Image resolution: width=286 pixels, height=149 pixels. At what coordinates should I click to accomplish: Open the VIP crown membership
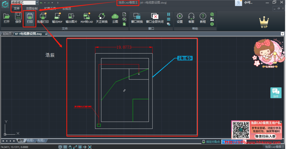[x=264, y=22]
